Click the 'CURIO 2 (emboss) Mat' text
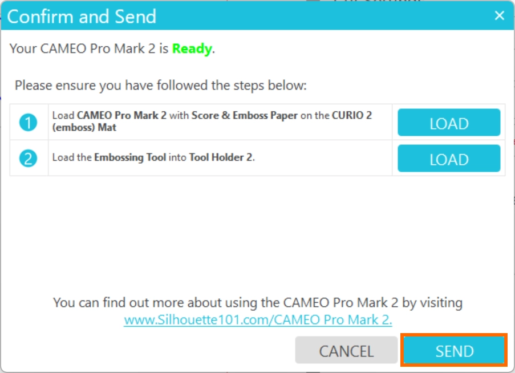Viewport: 515px width, 373px height. (x=212, y=121)
